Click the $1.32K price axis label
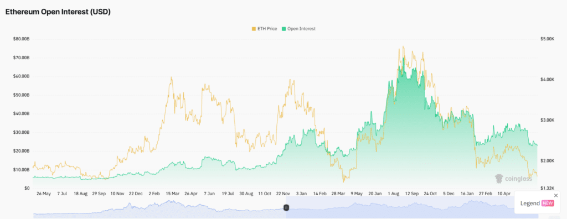Screen dimensions: 567x219 point(547,188)
